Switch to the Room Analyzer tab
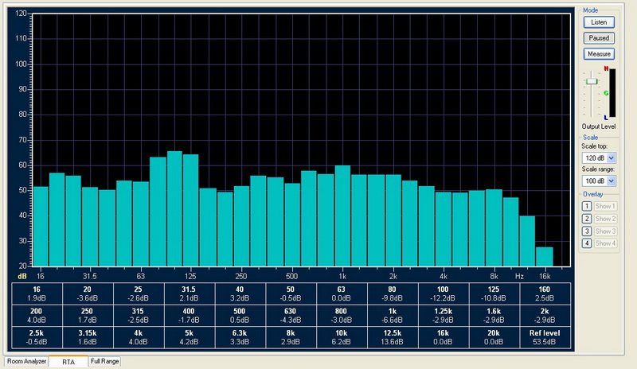This screenshot has height=369, width=637. click(26, 362)
